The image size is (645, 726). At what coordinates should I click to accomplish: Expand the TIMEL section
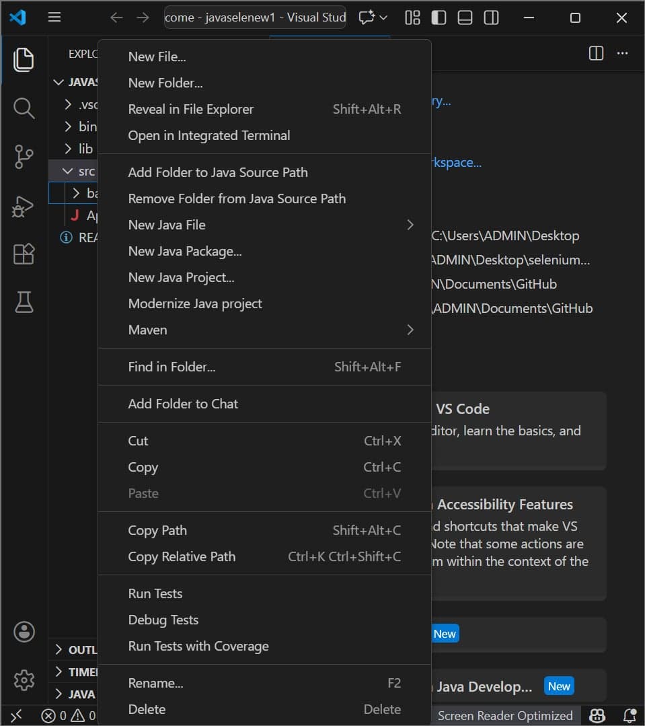point(73,671)
